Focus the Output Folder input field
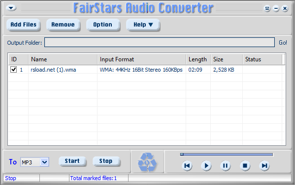The height and width of the screenshot is (185, 295). click(x=160, y=42)
